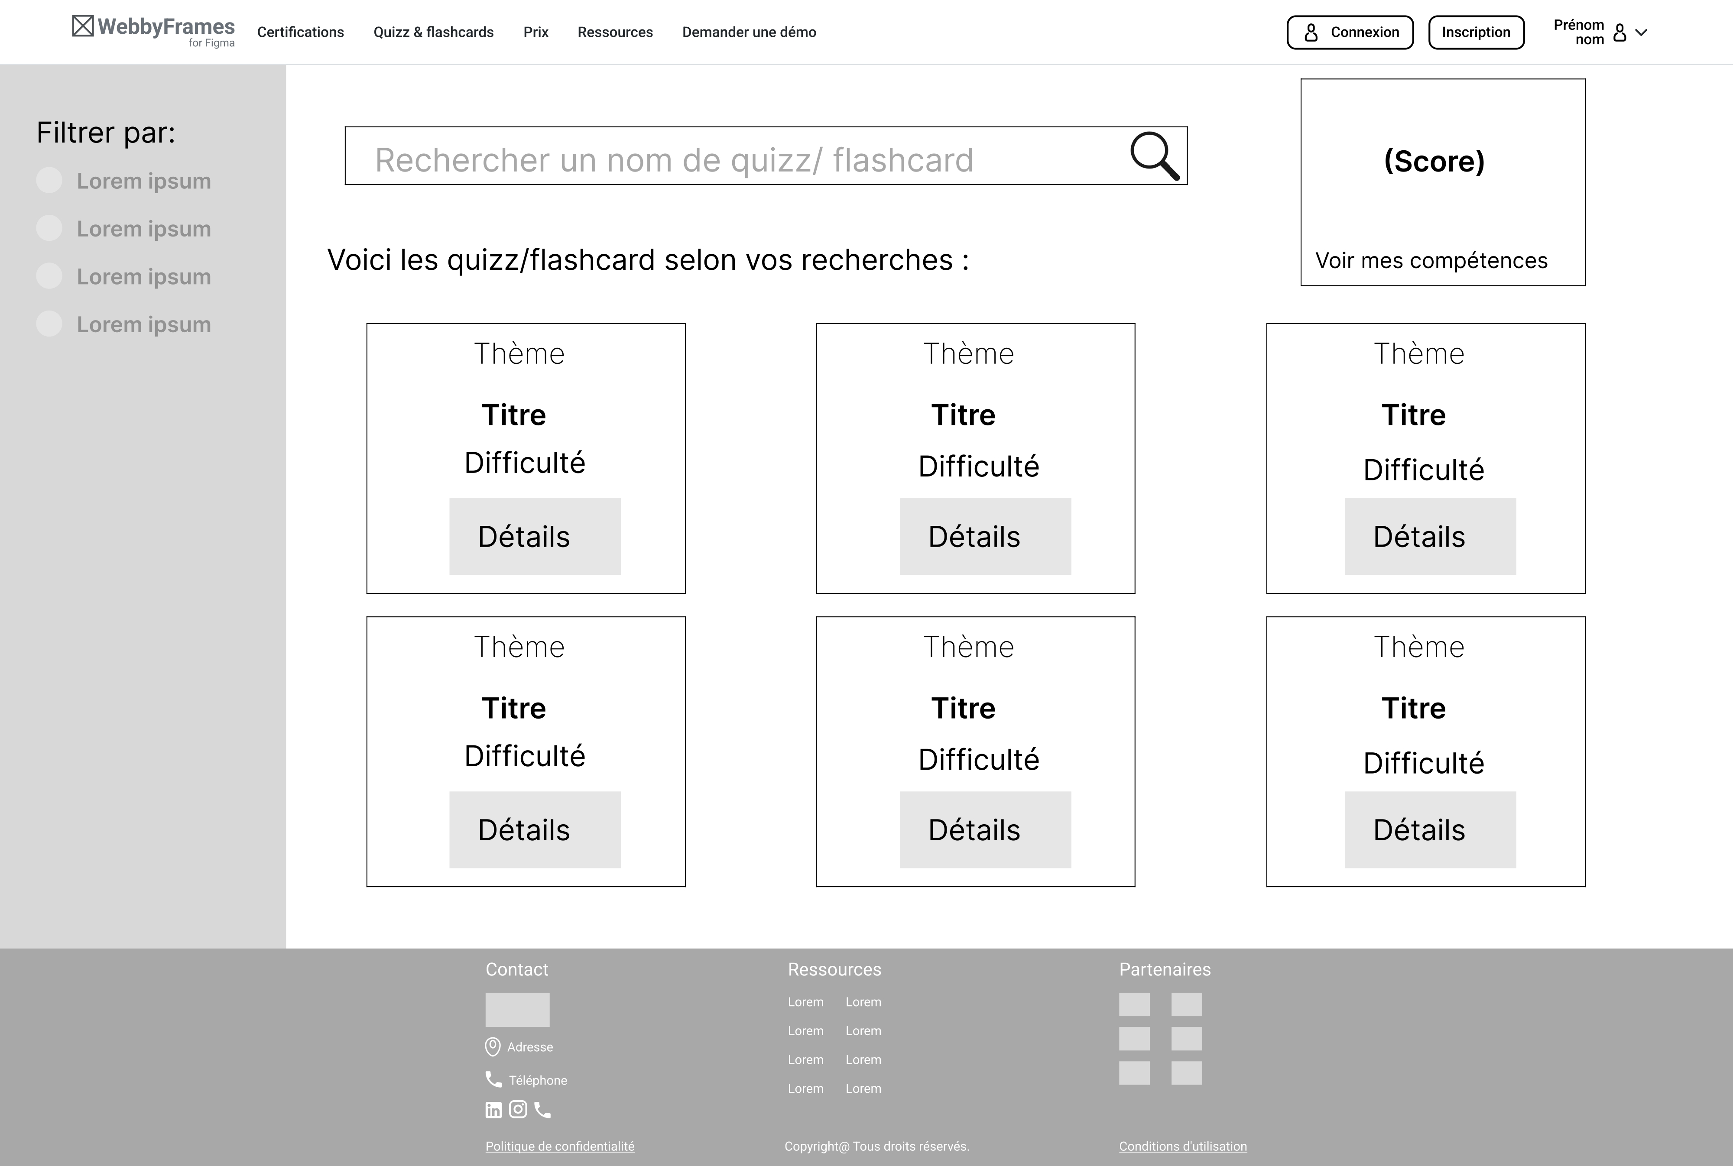The height and width of the screenshot is (1166, 1733).
Task: Click the placeholder image under Contact
Action: (x=518, y=1010)
